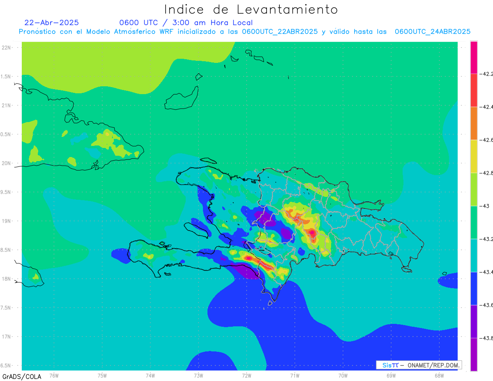
Task: Click the 'Indice de Levantamiento' title
Action: (251, 9)
